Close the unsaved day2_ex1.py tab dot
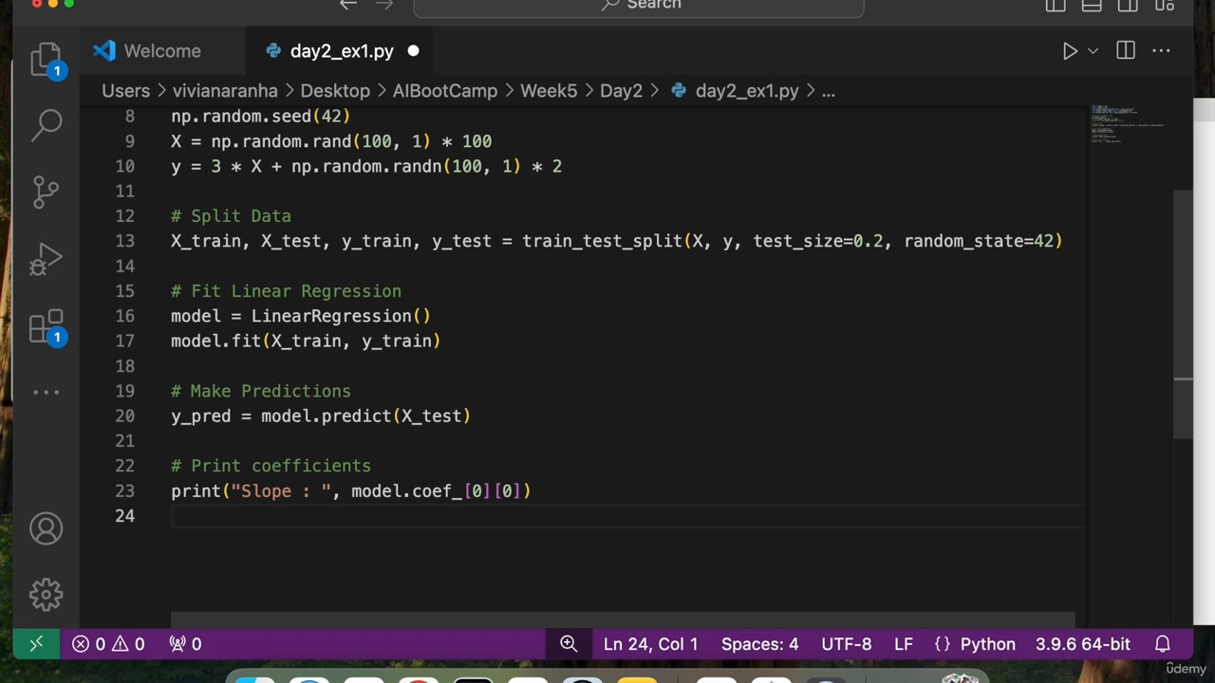The width and height of the screenshot is (1215, 683). pyautogui.click(x=413, y=51)
